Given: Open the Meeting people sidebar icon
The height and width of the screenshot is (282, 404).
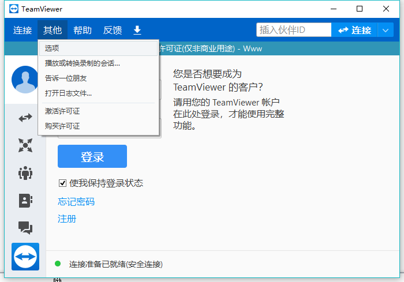Looking at the screenshot, I should (25, 173).
